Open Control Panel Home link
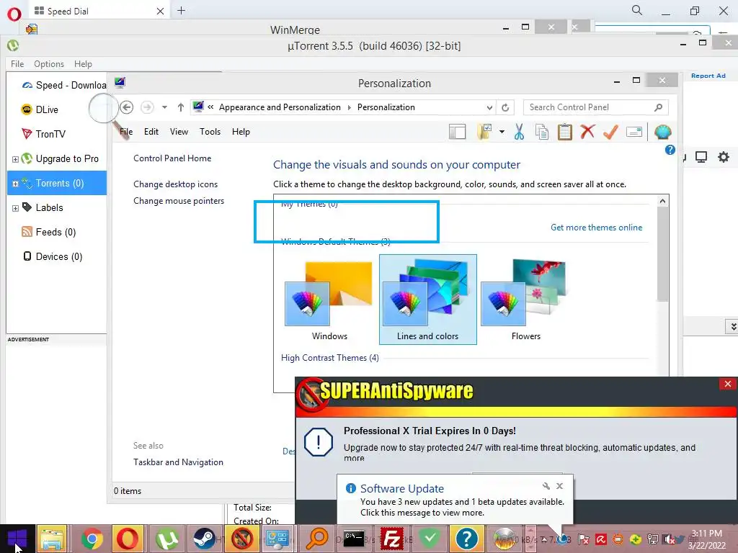The width and height of the screenshot is (738, 553). click(x=172, y=158)
